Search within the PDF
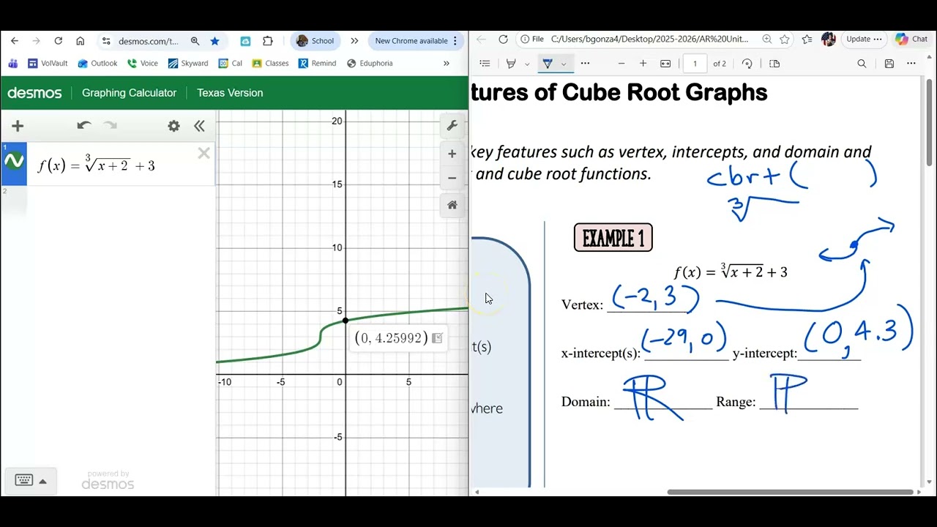 point(862,64)
